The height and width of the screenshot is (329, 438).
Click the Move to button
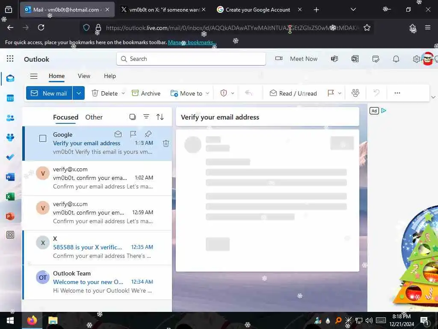[186, 93]
